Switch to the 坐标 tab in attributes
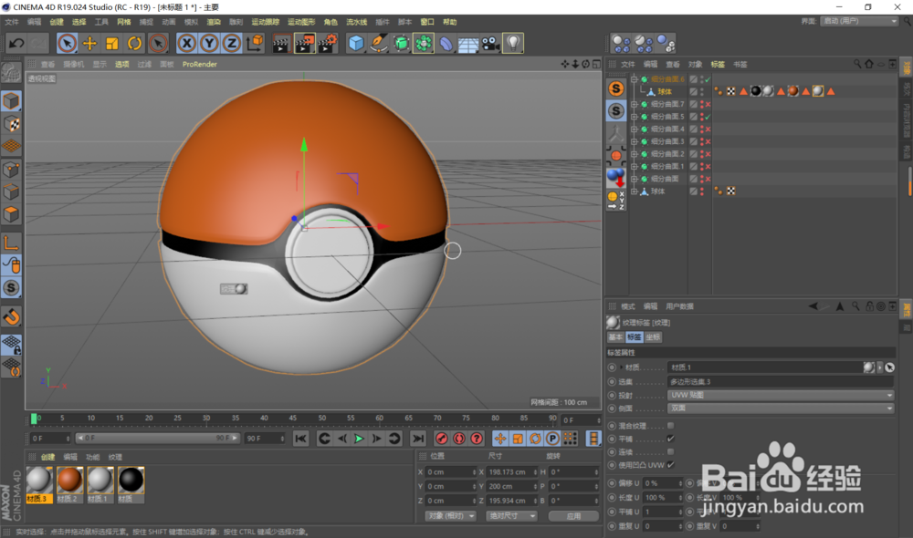 pos(653,337)
